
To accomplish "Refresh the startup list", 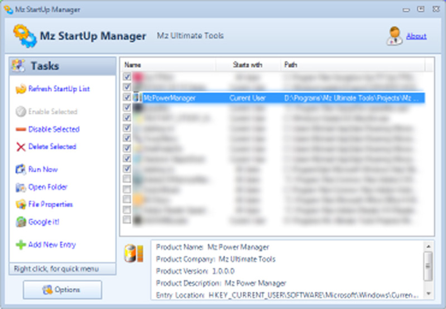I will 59,89.
